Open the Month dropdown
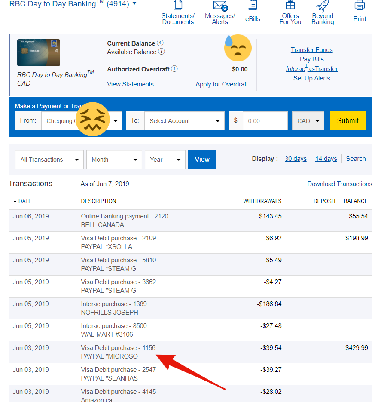Screen dimensions: 381x402 [114, 160]
